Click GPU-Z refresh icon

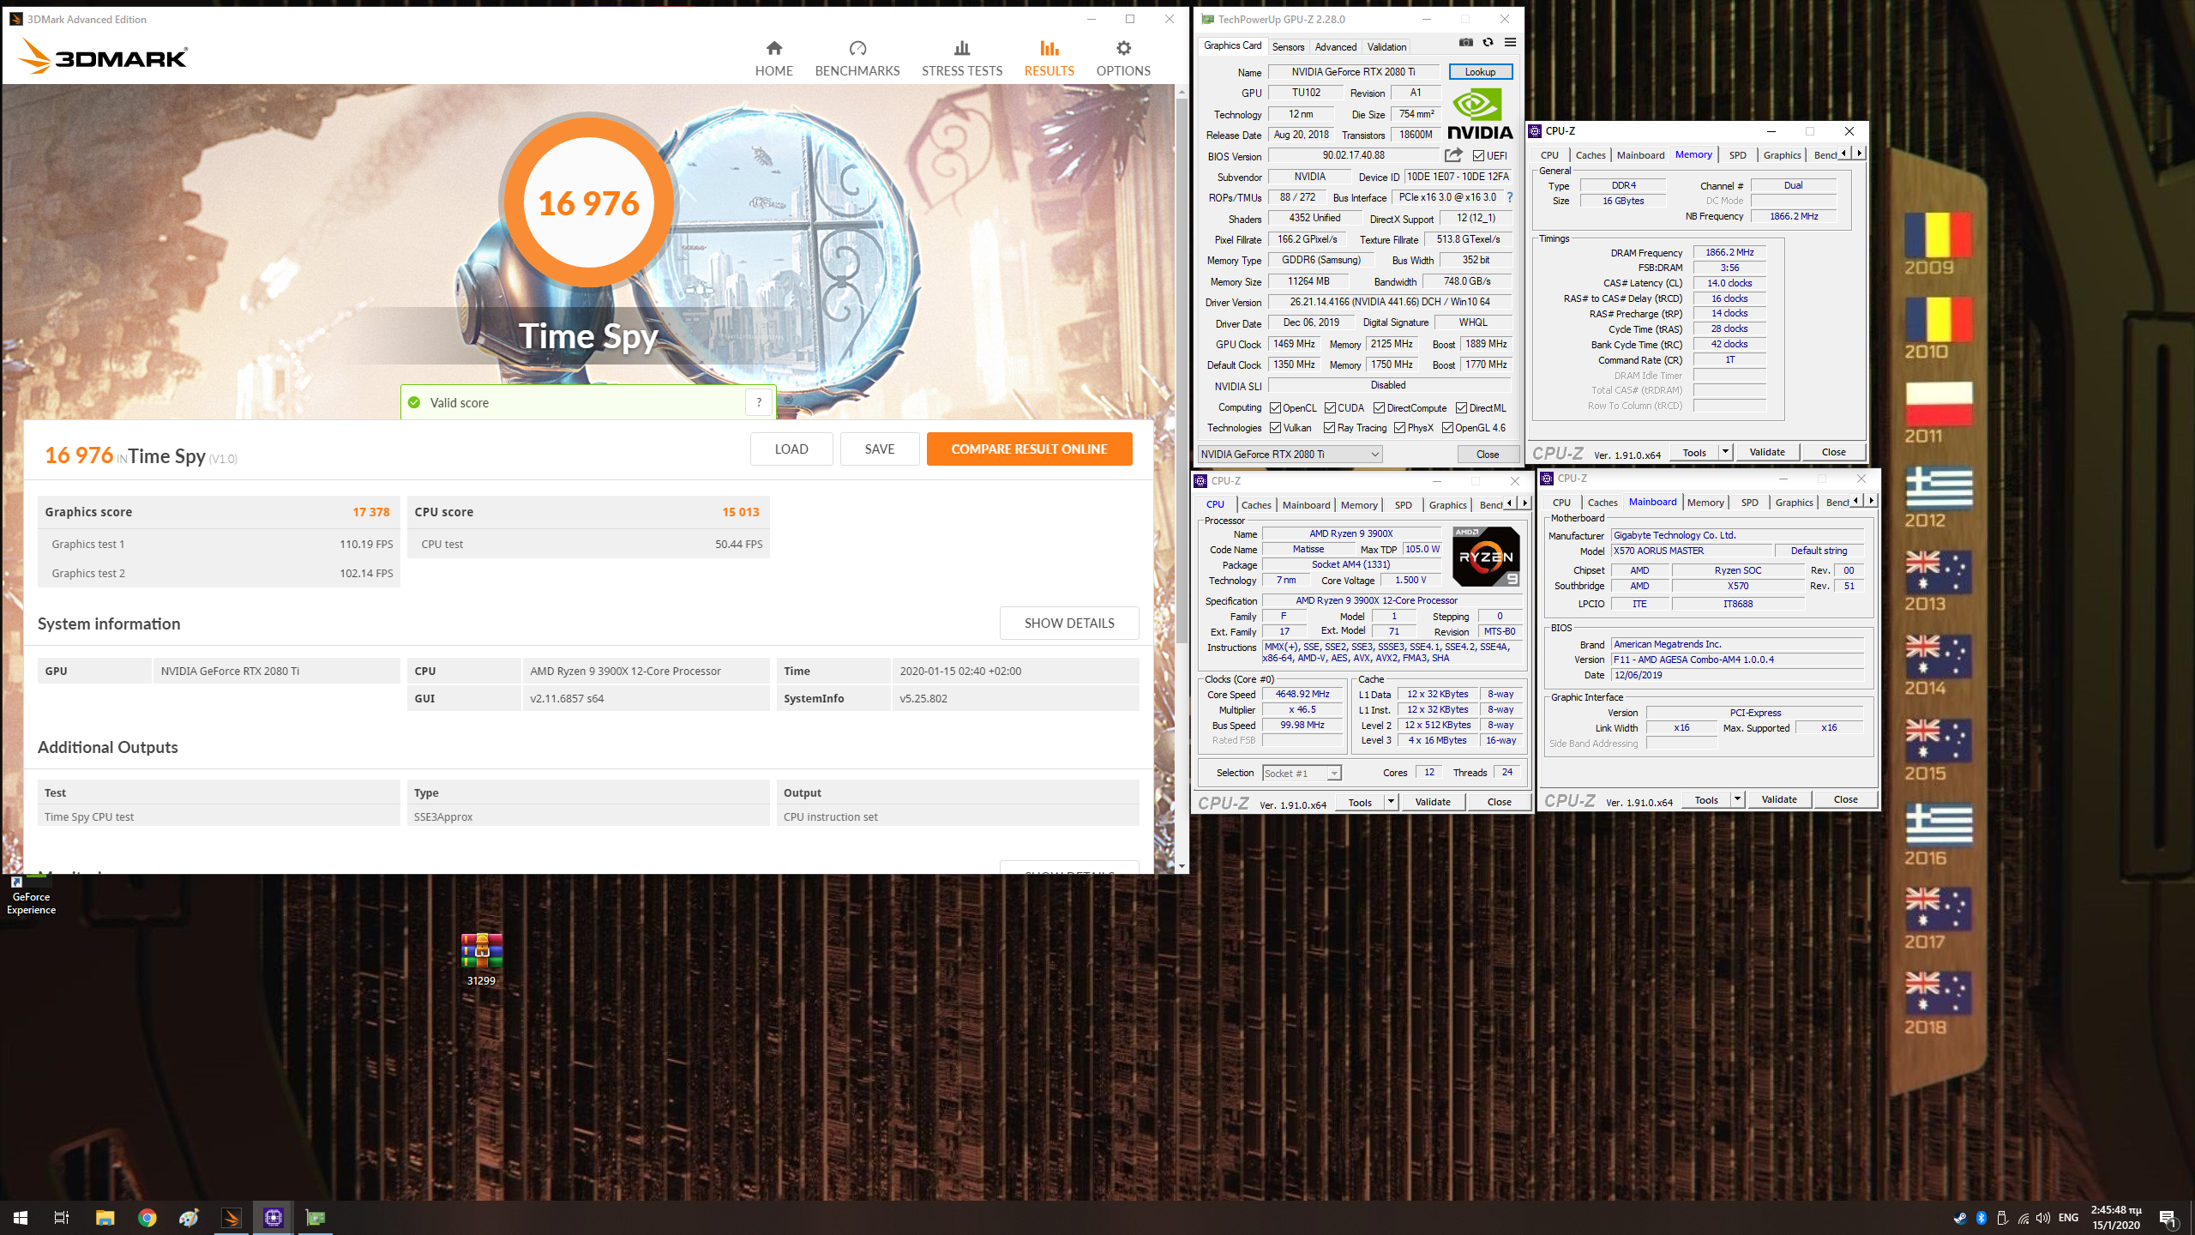(1488, 42)
